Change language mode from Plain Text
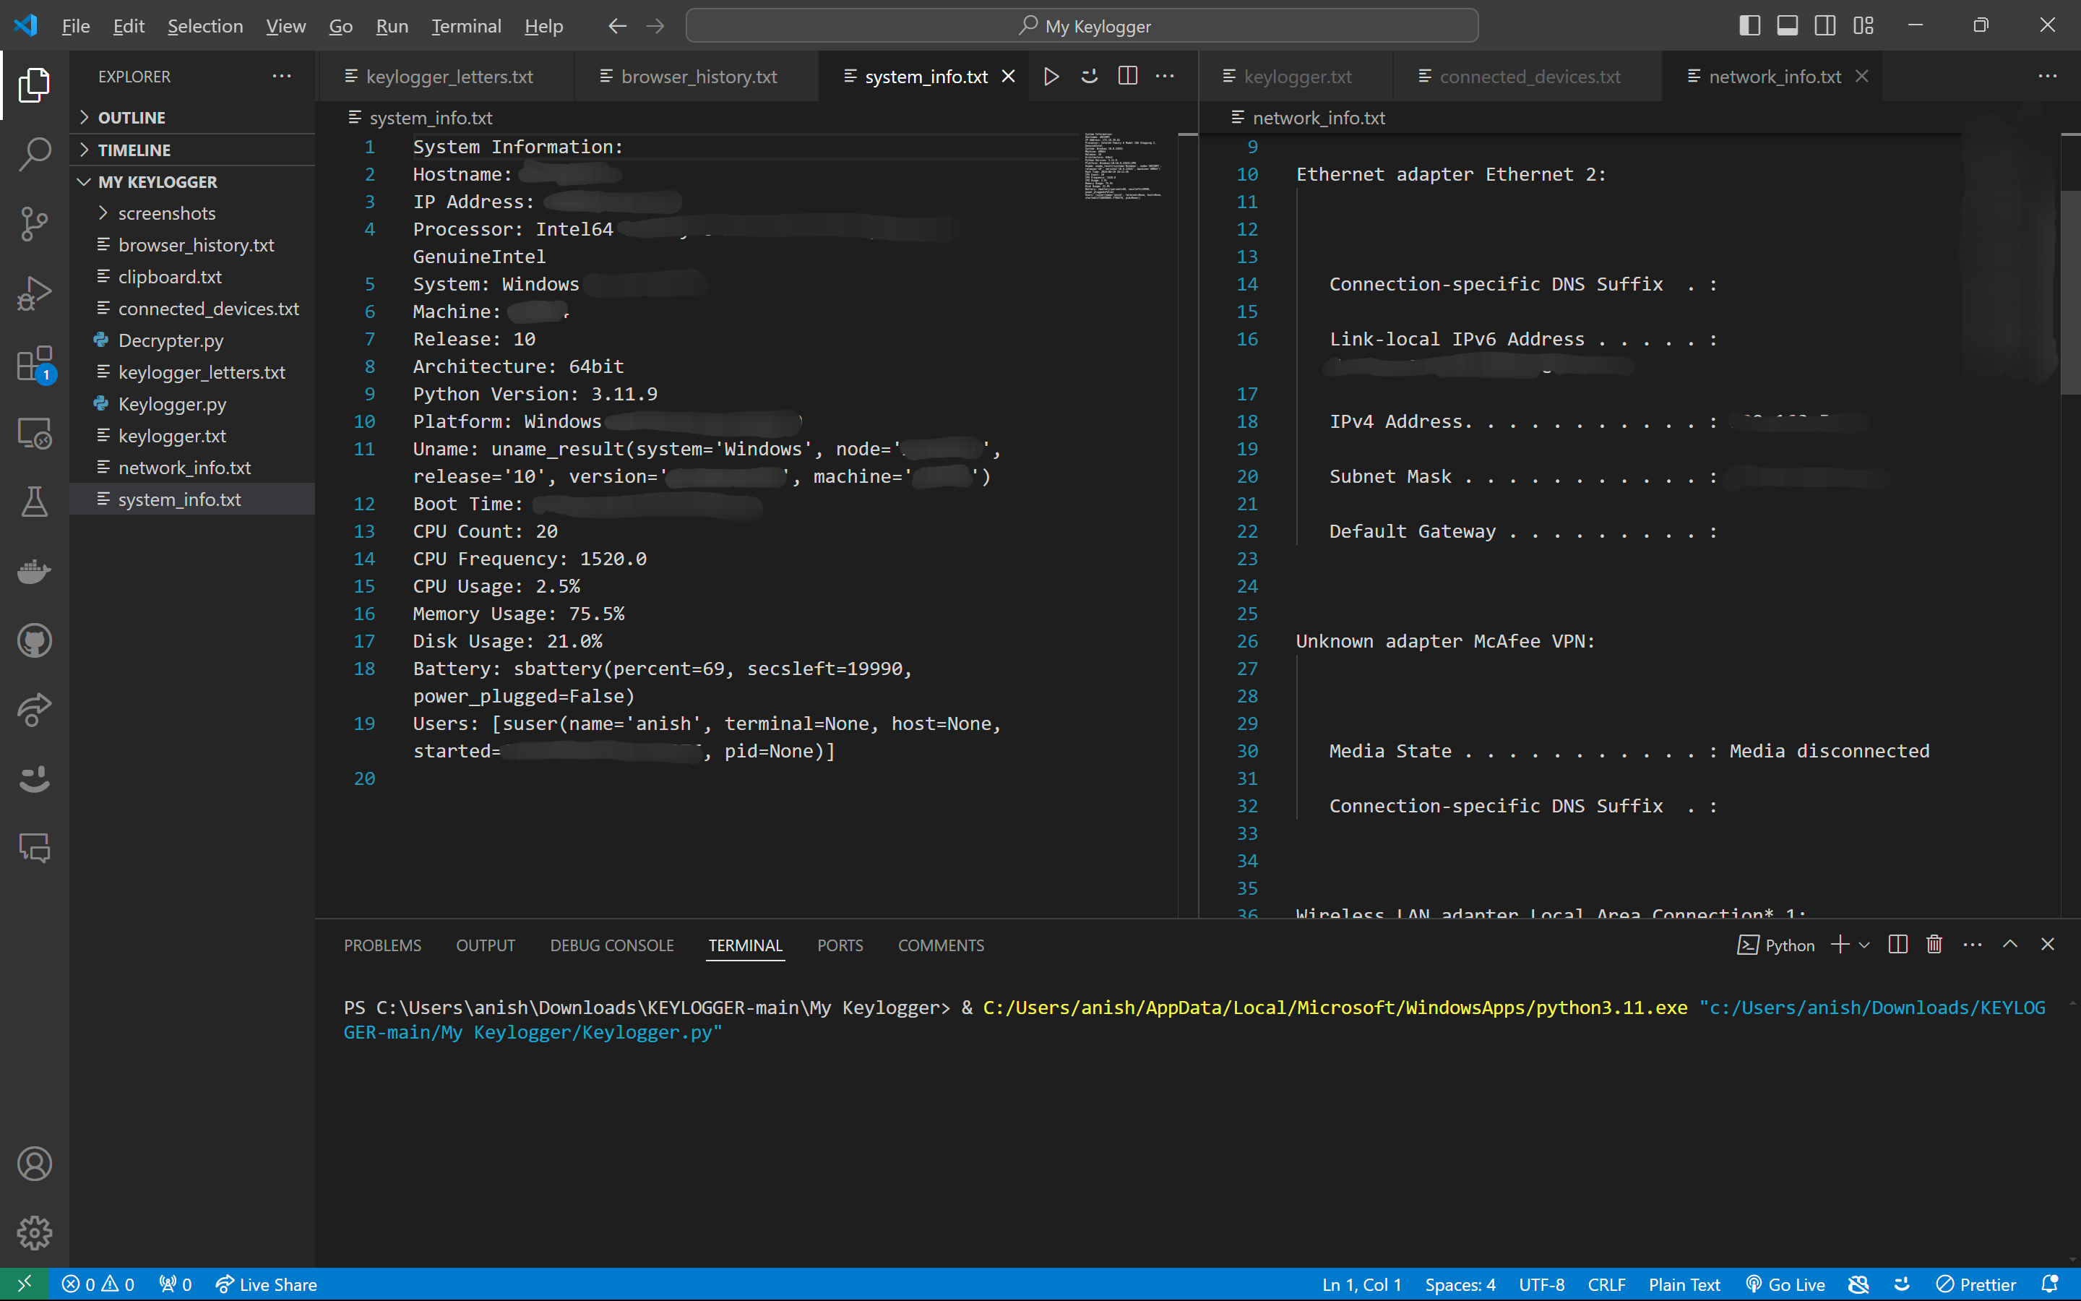This screenshot has height=1301, width=2081. point(1684,1284)
